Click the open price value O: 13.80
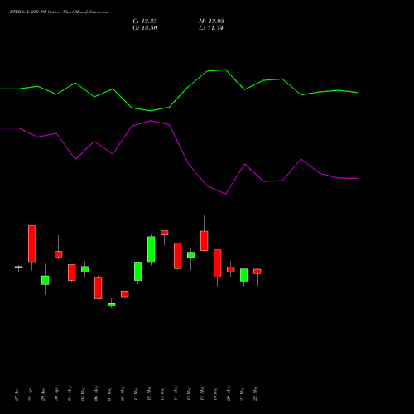Image resolution: width=414 pixels, height=414 pixels. (145, 28)
